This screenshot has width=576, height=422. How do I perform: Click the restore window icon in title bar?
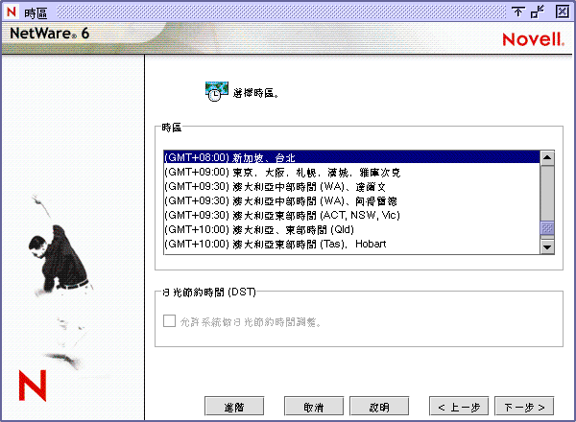click(x=538, y=12)
